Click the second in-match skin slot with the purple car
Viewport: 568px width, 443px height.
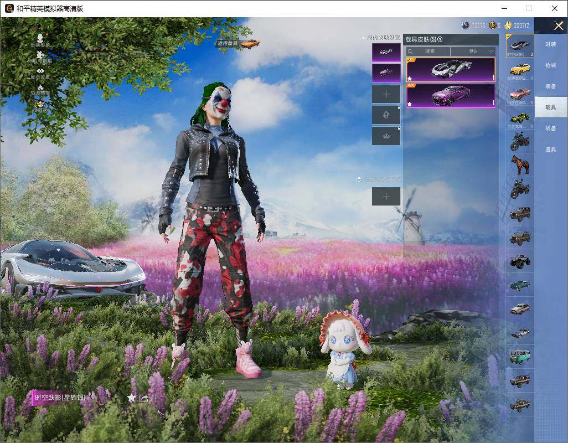(386, 73)
